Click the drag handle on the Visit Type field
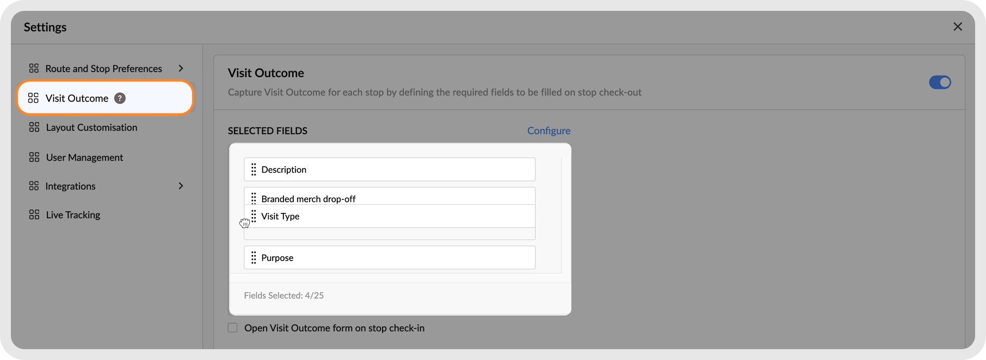986x360 pixels. (x=254, y=216)
